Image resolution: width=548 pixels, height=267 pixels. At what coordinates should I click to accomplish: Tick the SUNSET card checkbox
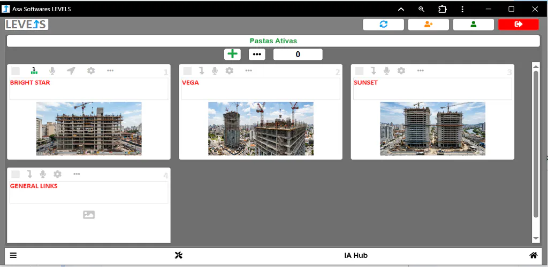[x=359, y=71]
